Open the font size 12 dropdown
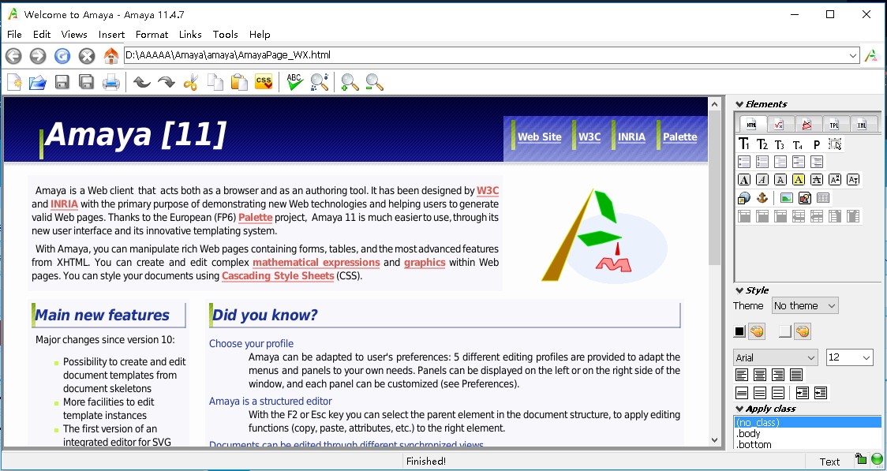The width and height of the screenshot is (887, 471). pyautogui.click(x=850, y=358)
